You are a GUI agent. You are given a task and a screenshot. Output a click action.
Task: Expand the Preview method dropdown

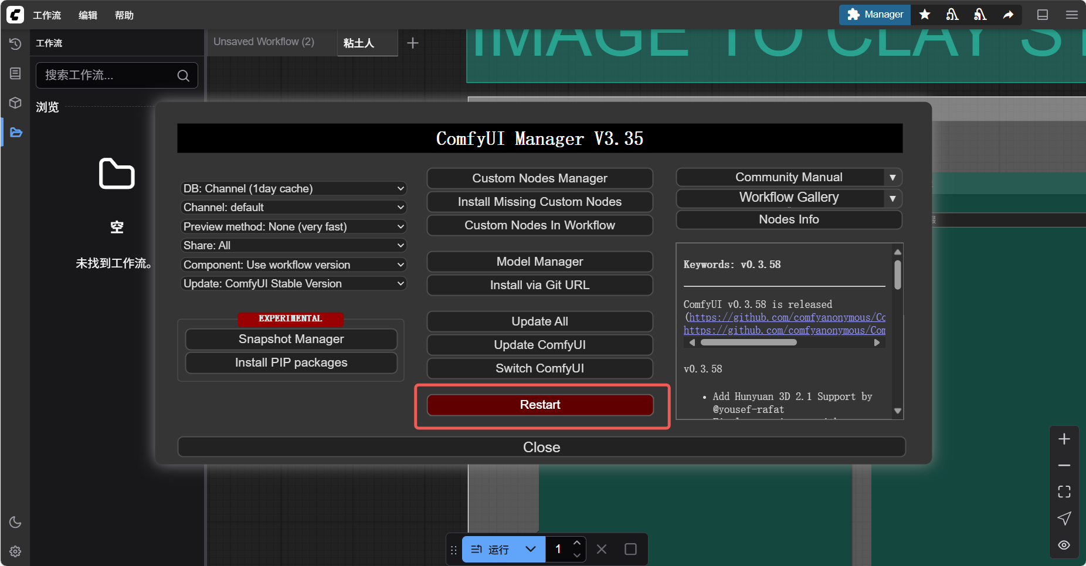(293, 226)
